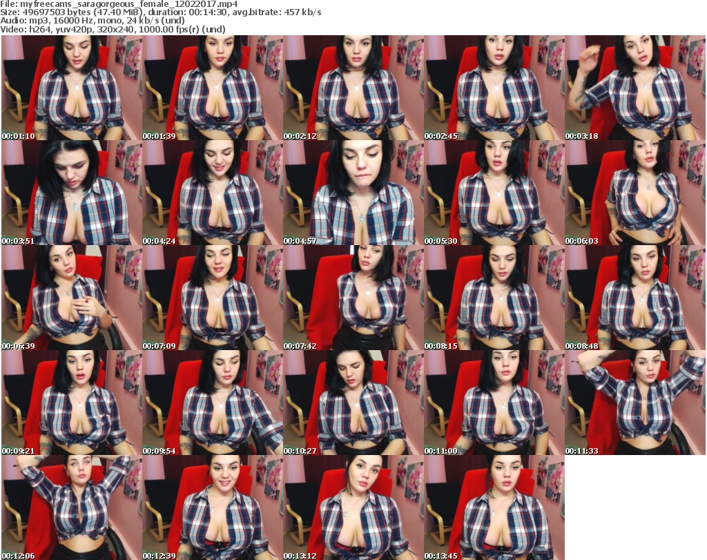The width and height of the screenshot is (707, 560).
Task: Click the Size and duration text line
Action: click(160, 12)
